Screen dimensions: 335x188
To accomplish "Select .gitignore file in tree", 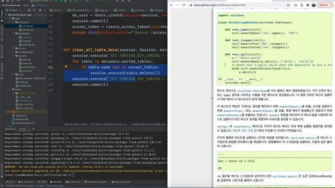I will 19,115.
